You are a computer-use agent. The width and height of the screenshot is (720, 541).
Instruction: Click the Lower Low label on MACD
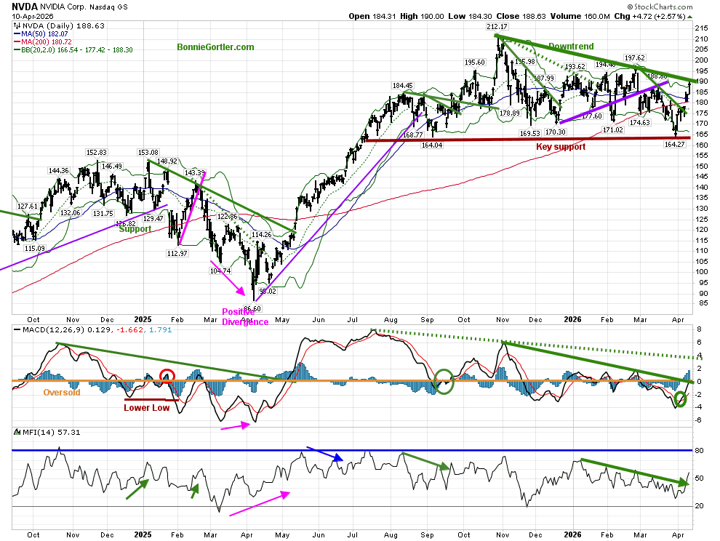[x=146, y=408]
